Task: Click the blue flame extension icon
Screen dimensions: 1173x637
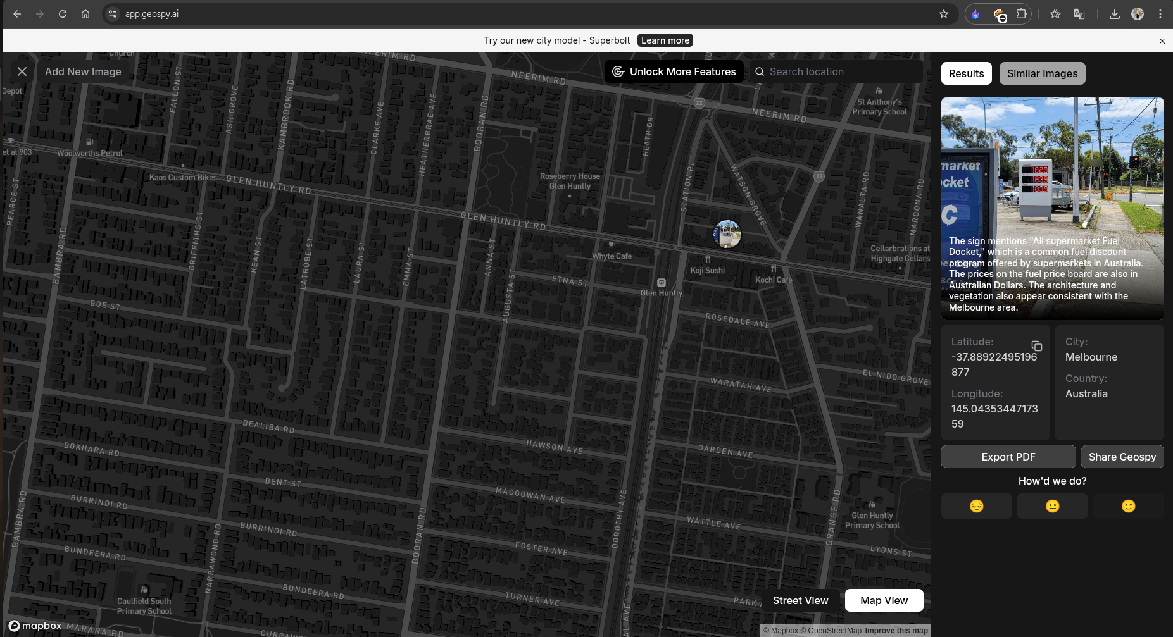Action: (975, 14)
